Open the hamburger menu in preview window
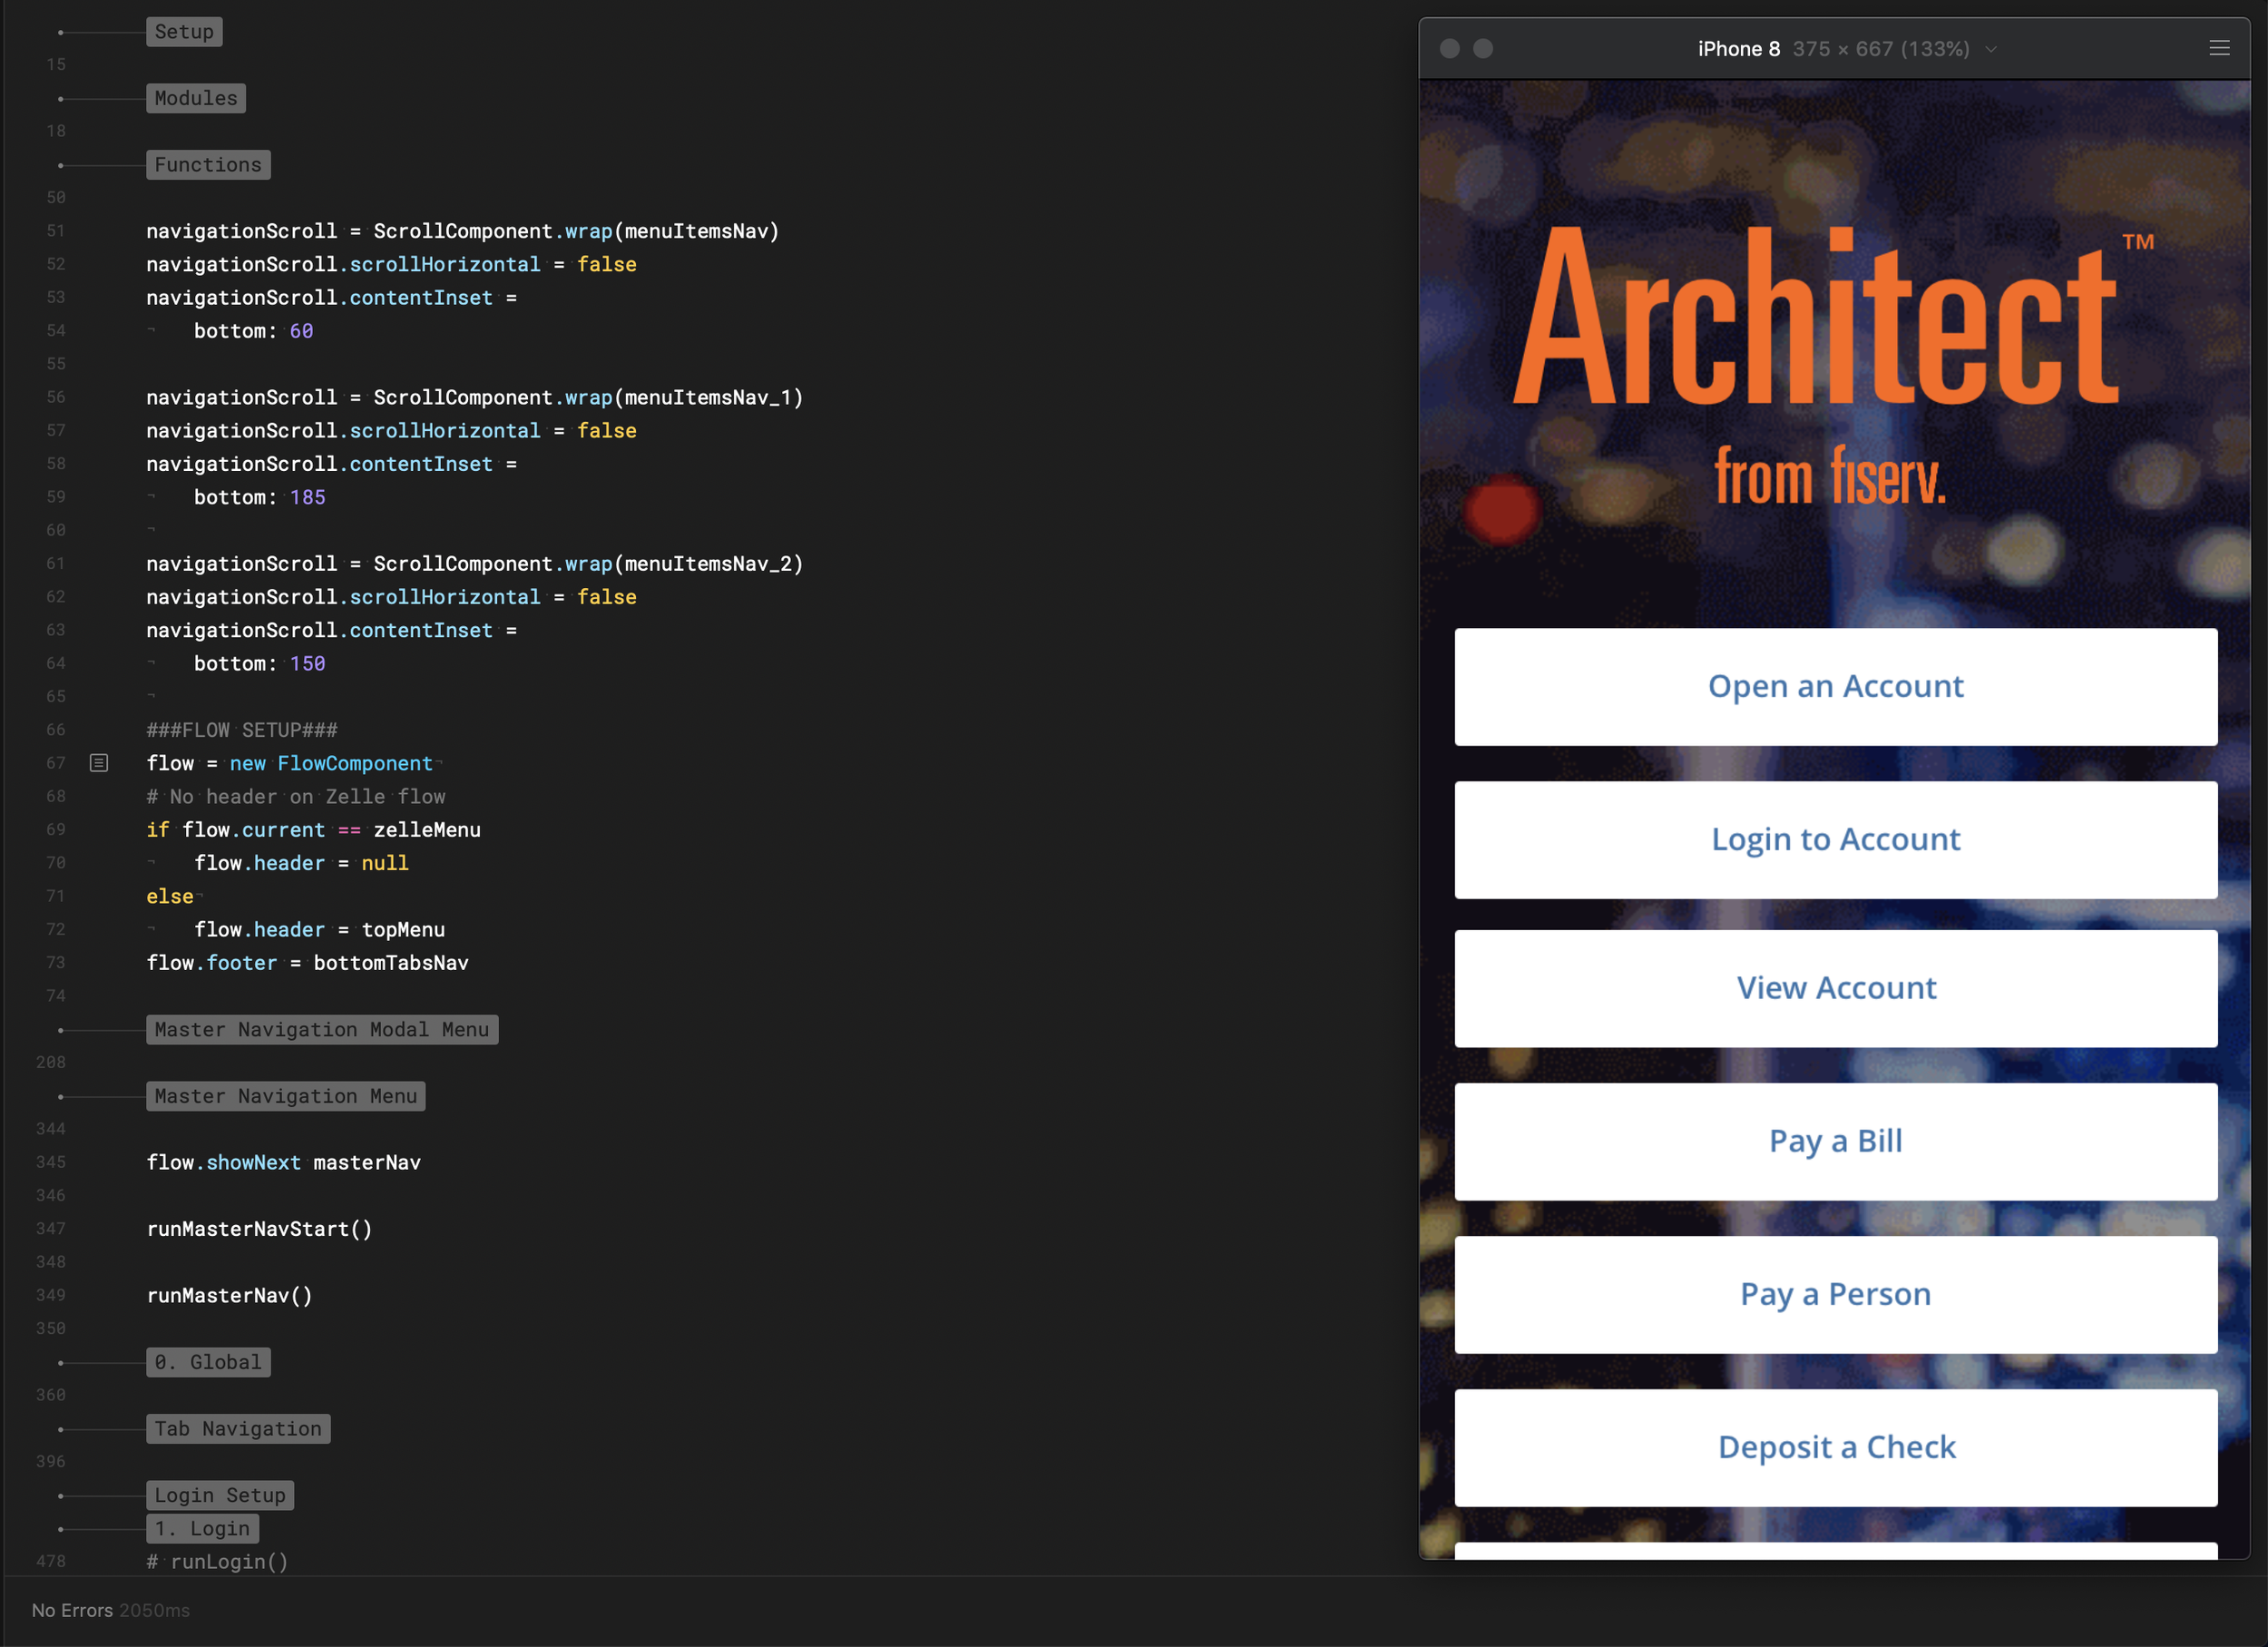 click(x=2219, y=48)
